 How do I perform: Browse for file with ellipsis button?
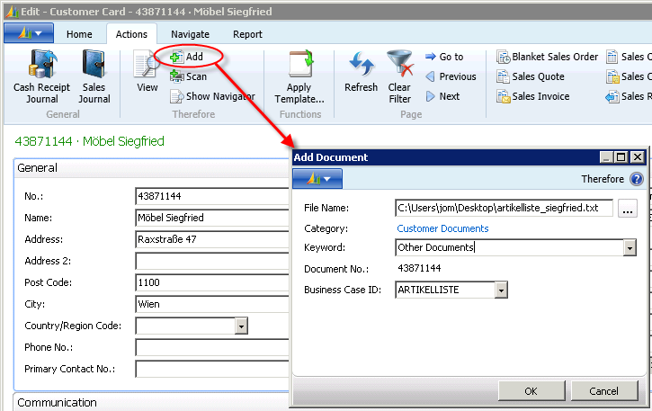tap(628, 209)
